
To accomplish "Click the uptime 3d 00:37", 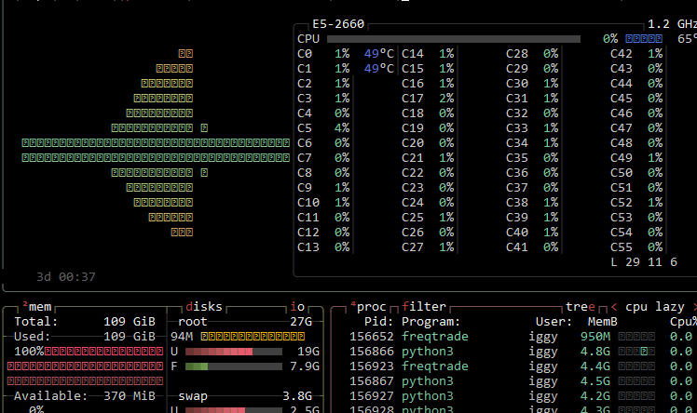I will (x=66, y=277).
